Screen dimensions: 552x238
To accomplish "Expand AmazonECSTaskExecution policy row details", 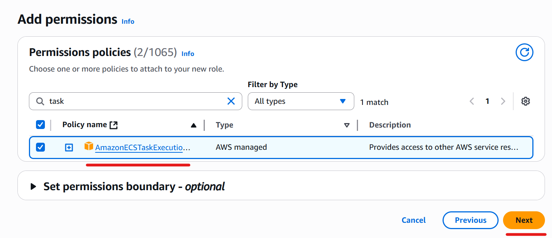I will 69,148.
